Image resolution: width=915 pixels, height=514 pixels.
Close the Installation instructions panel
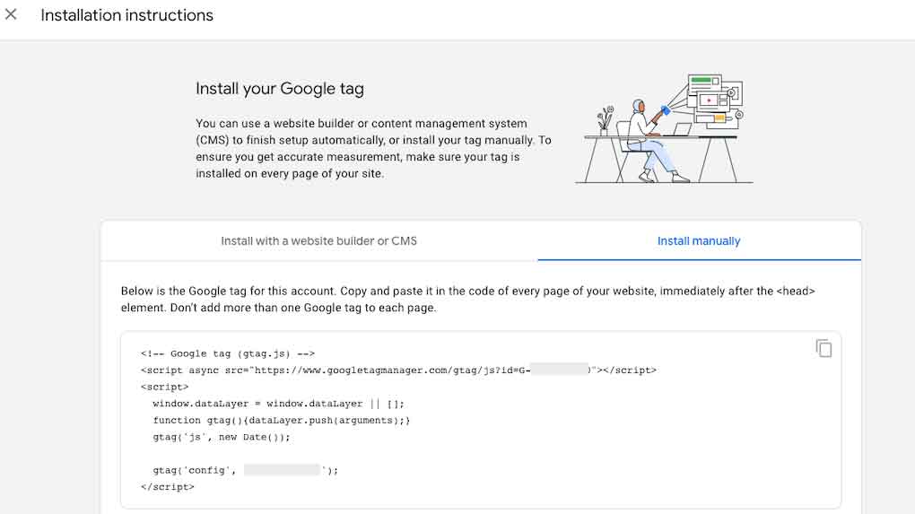coord(11,14)
